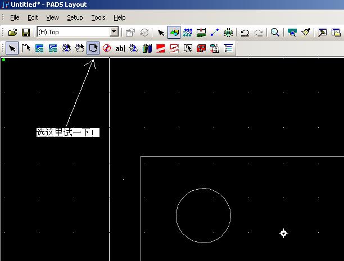The image size is (344, 261).
Task: Select the Copper Cut Out tool
Action: [53, 48]
